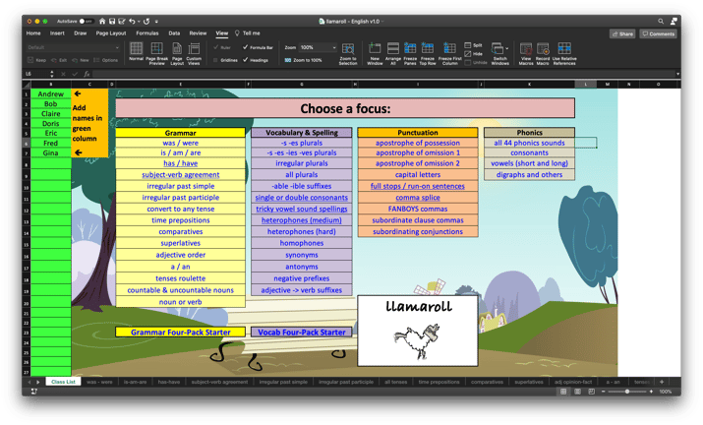Click the Undo arrow icon
Viewport: 703px width, 425px height.
(x=132, y=21)
